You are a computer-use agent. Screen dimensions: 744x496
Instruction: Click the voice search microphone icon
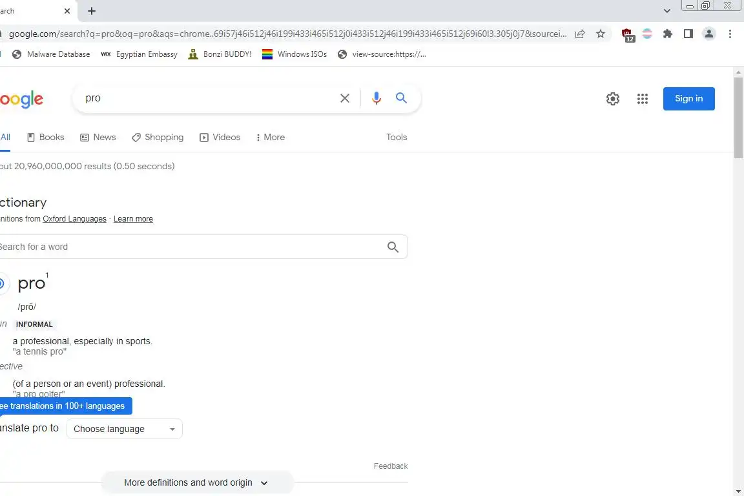pyautogui.click(x=377, y=98)
